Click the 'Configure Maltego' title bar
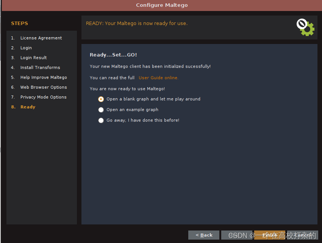Viewport: 322px width, 243px height. (162, 5)
